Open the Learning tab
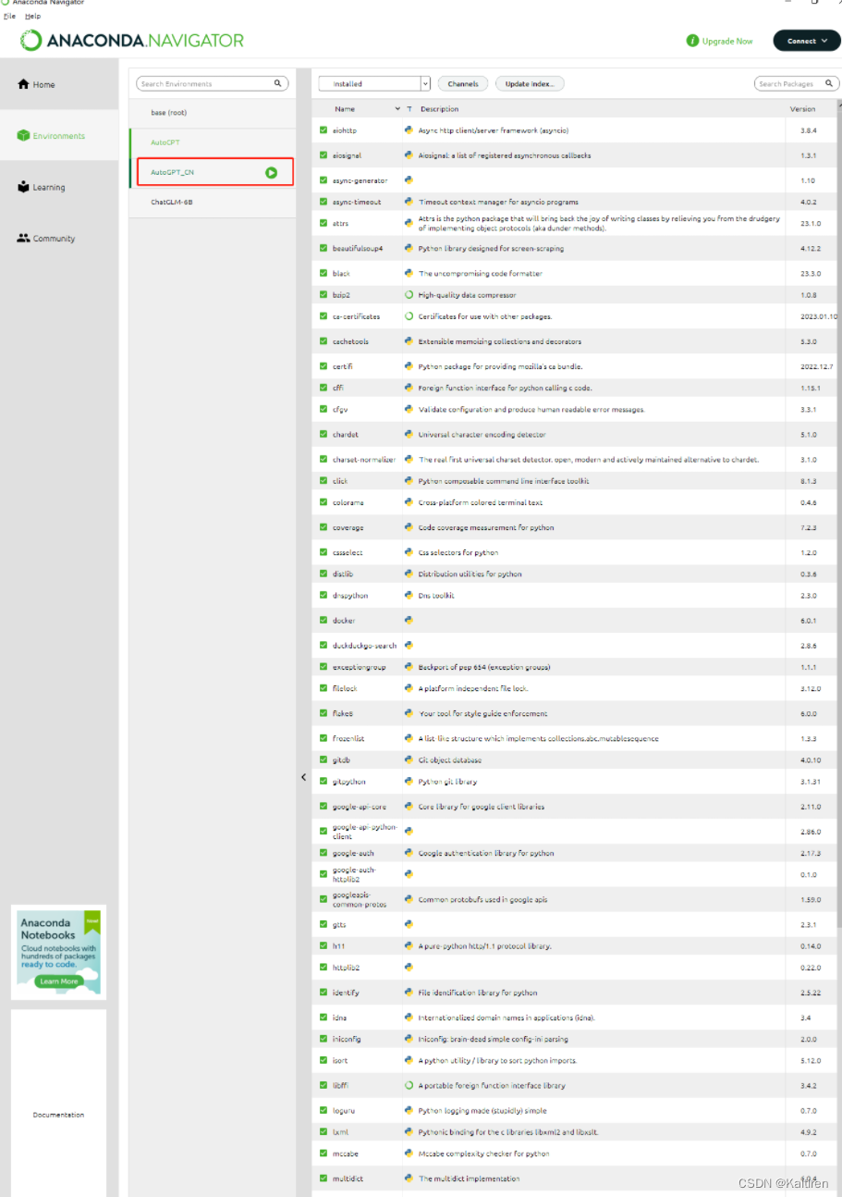 pyautogui.click(x=59, y=187)
